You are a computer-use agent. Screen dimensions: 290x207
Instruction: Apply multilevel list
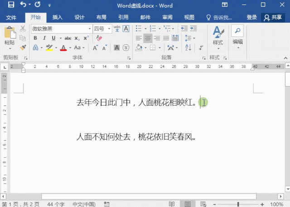(x=167, y=29)
